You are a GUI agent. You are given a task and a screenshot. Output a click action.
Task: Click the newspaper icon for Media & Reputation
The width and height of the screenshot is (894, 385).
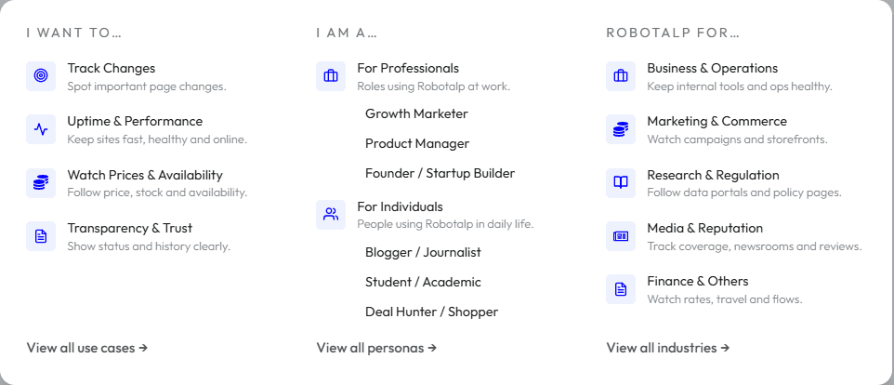621,236
